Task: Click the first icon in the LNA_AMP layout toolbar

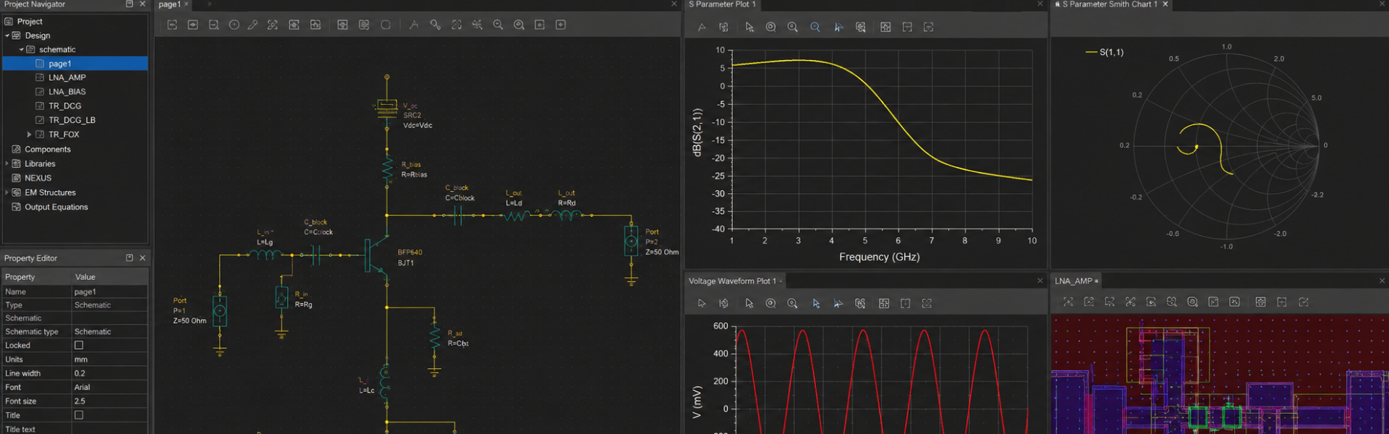Action: (1068, 302)
